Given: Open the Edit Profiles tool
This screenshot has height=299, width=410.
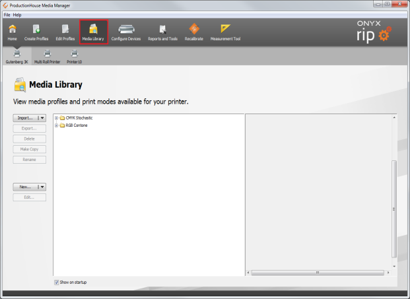Looking at the screenshot, I should pos(65,32).
